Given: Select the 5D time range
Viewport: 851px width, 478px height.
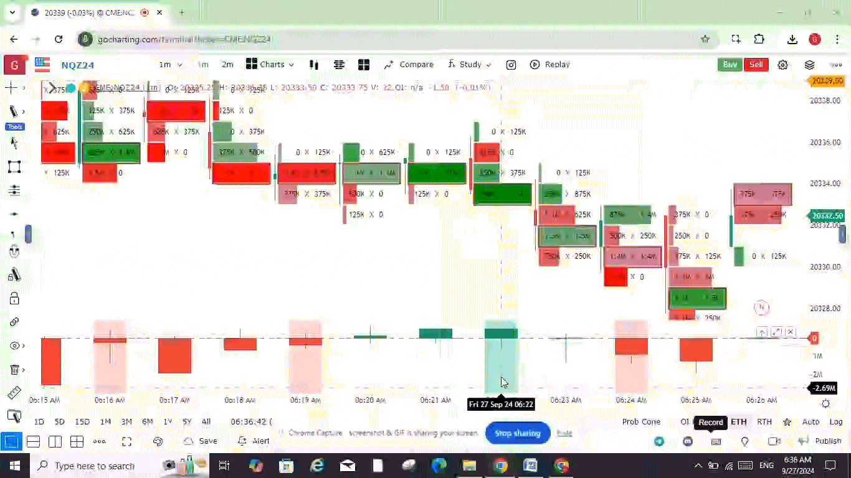Looking at the screenshot, I should click(x=59, y=422).
